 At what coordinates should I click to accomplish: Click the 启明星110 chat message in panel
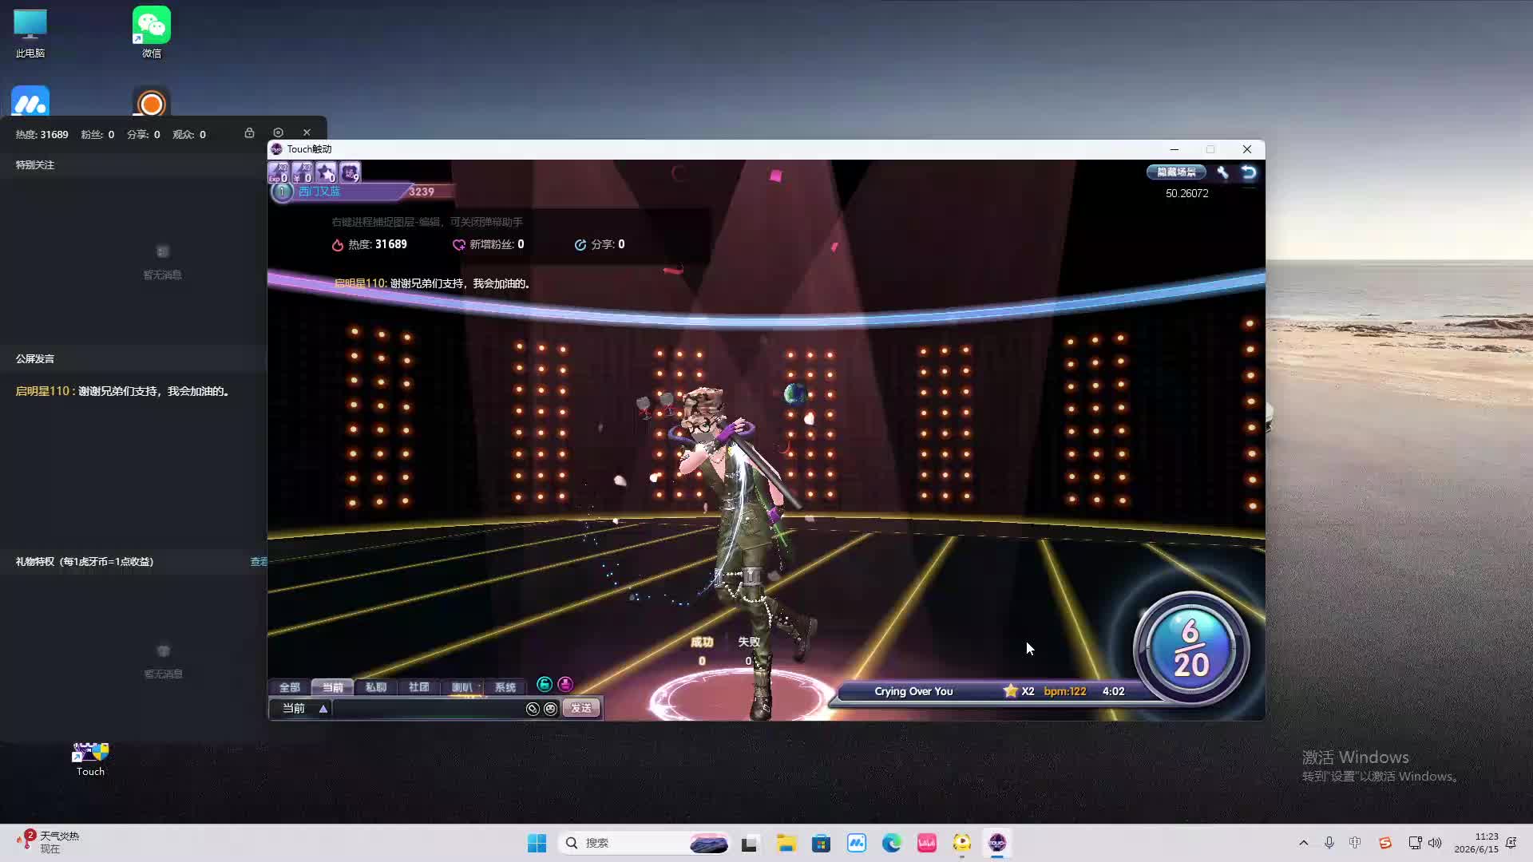(x=124, y=391)
